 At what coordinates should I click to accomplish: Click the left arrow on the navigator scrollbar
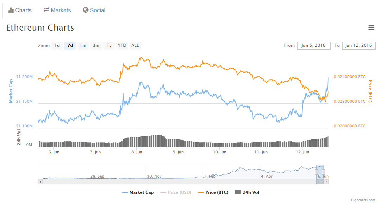click(x=40, y=182)
